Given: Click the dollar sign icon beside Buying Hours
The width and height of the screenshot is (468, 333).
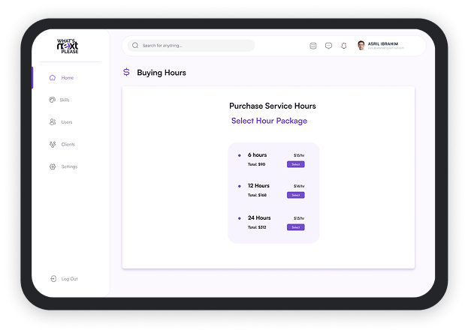Looking at the screenshot, I should pyautogui.click(x=126, y=73).
